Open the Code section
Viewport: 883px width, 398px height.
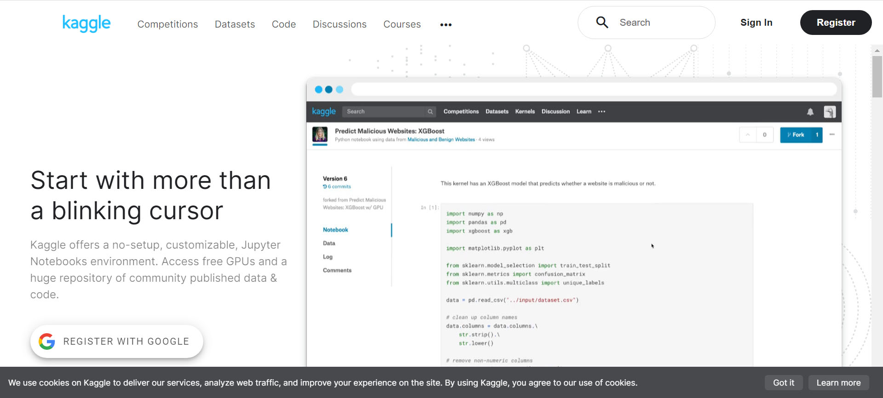pyautogui.click(x=284, y=24)
